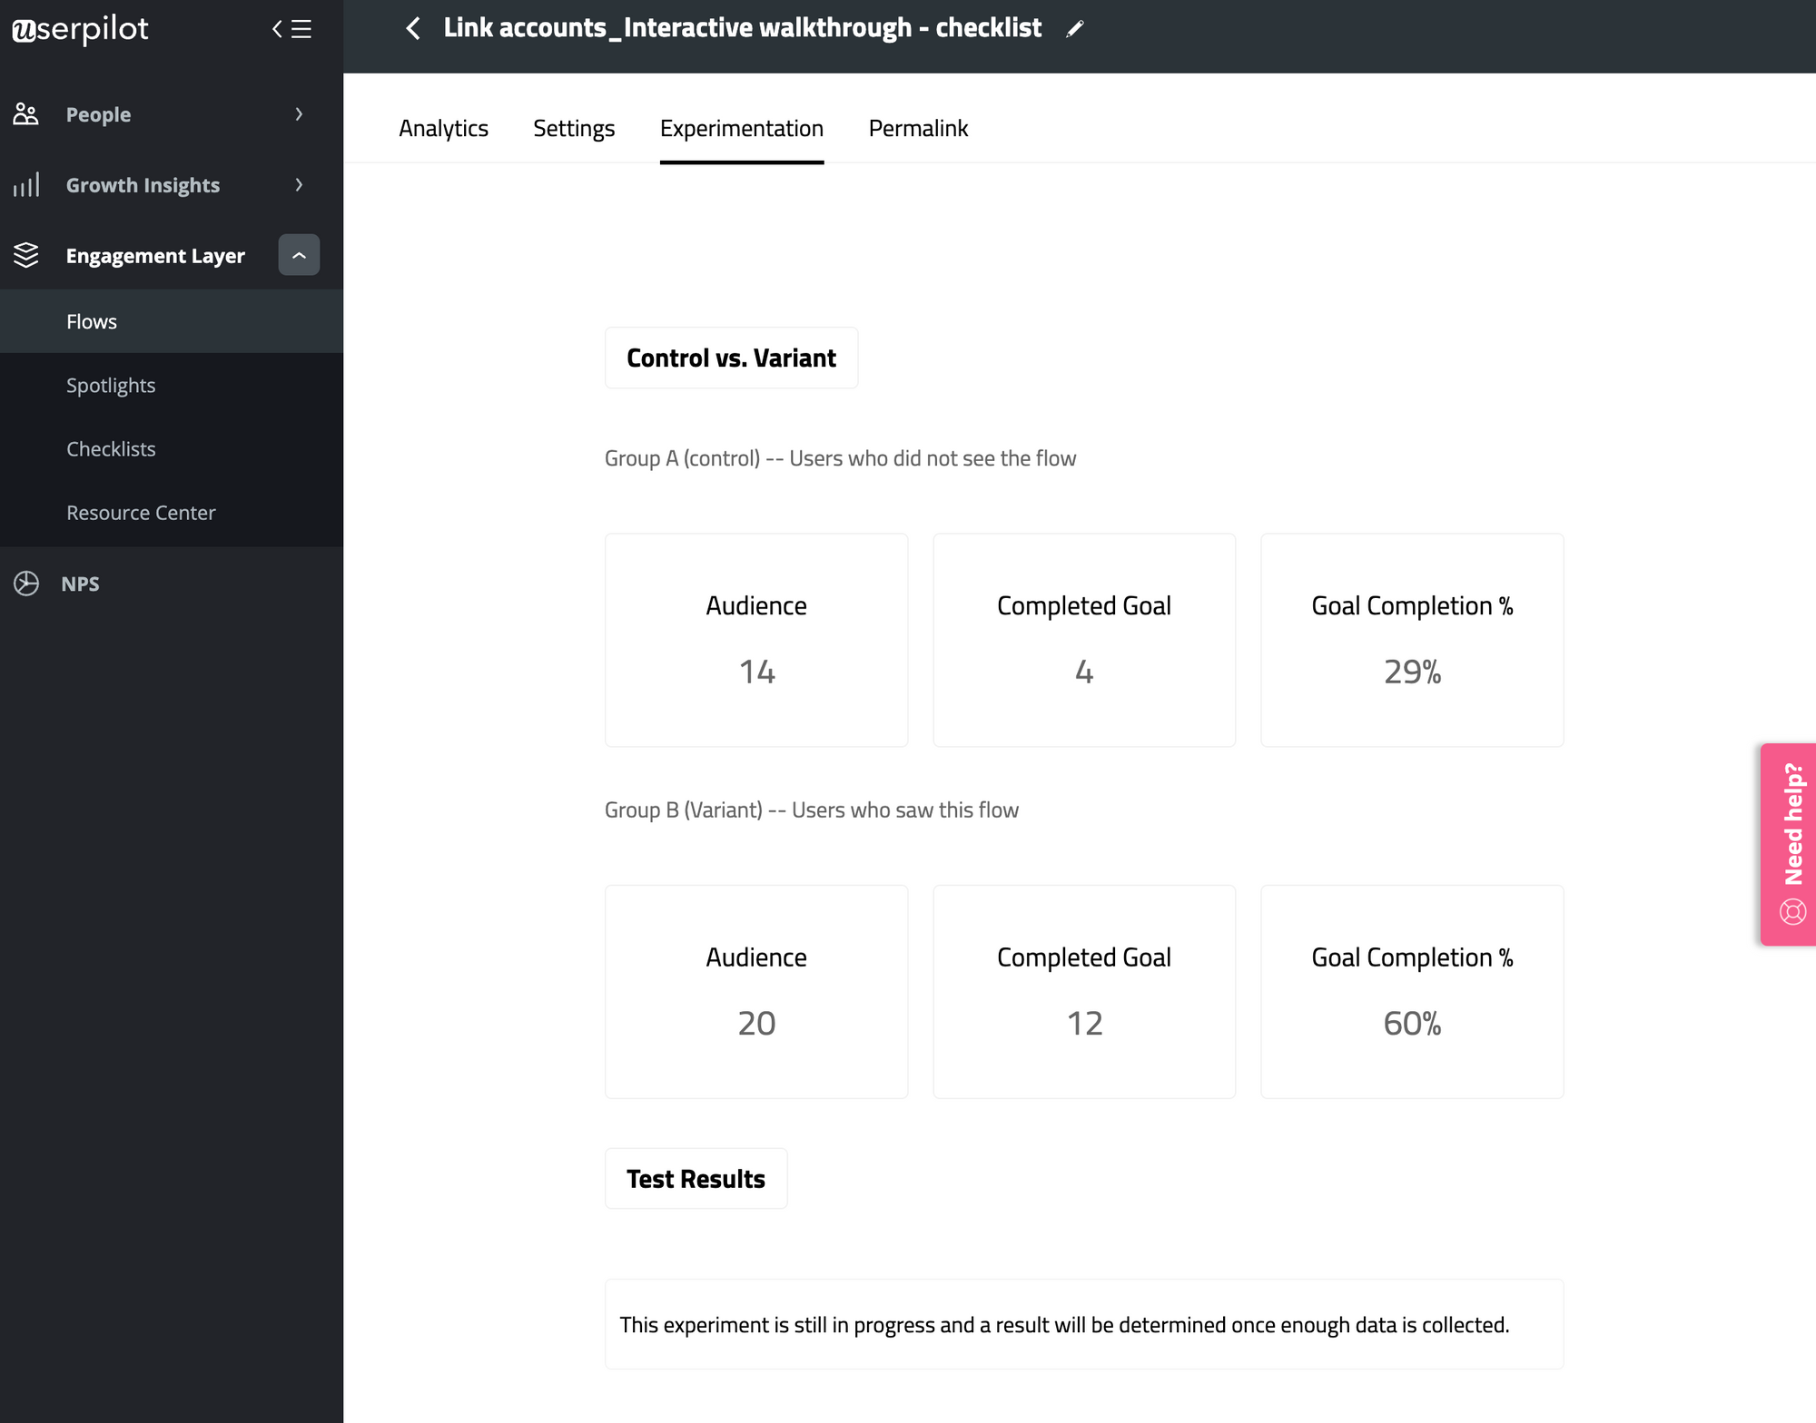The image size is (1816, 1423).
Task: Click the Growth Insights icon
Action: point(22,184)
